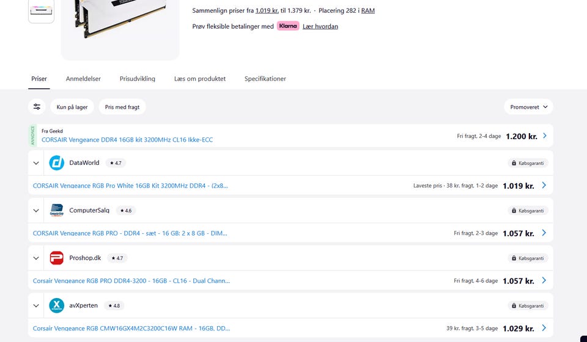Screen dimensions: 587x342
Task: Click the Proshop.dk store logo
Action: pos(57,258)
